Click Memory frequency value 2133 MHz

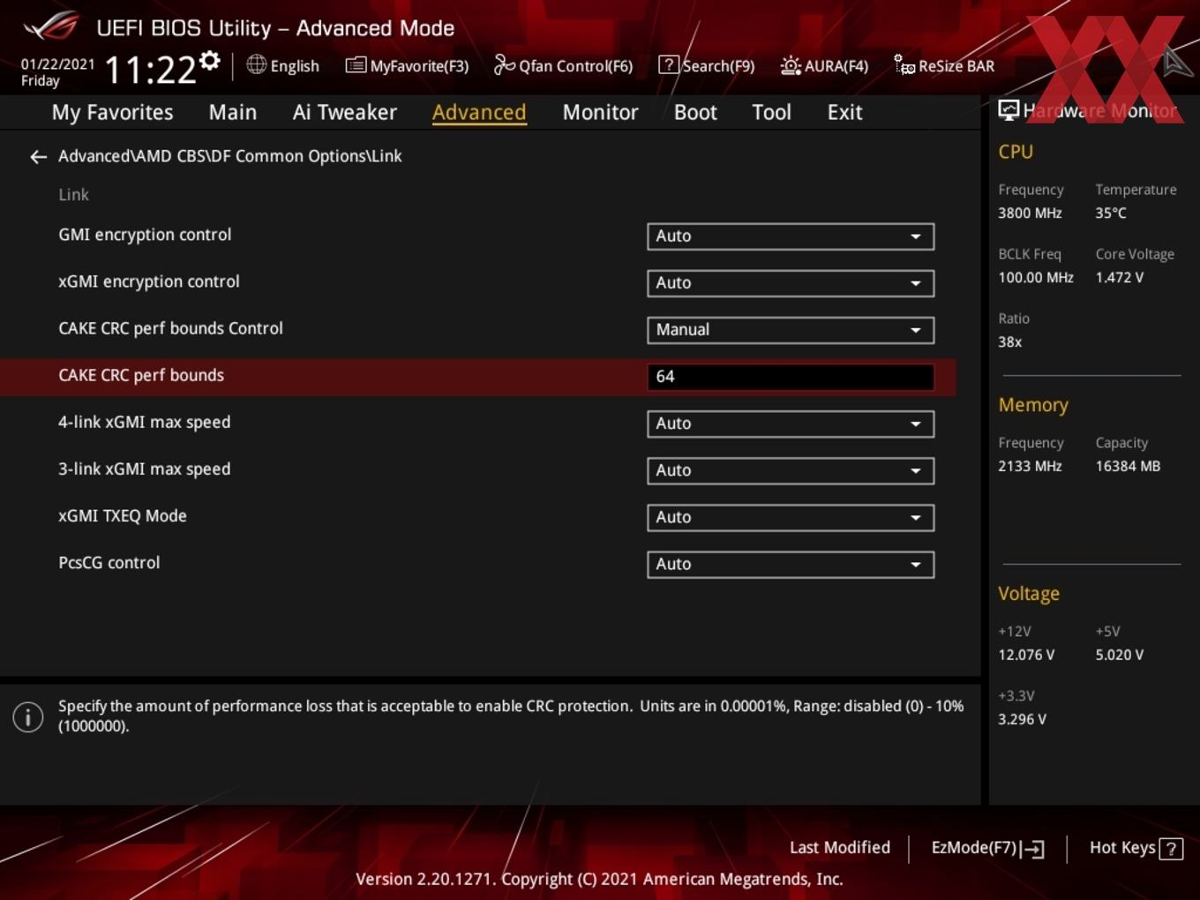[x=1030, y=466]
